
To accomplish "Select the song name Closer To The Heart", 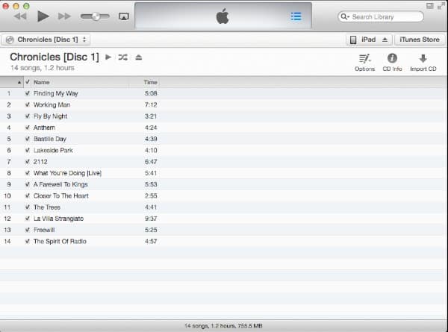I will point(61,195).
